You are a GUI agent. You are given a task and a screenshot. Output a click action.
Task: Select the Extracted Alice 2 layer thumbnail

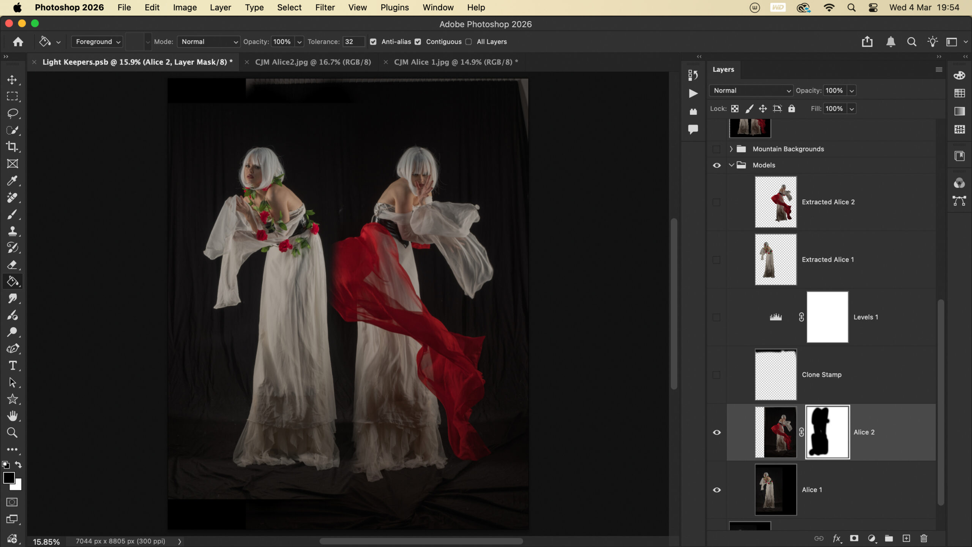[775, 202]
